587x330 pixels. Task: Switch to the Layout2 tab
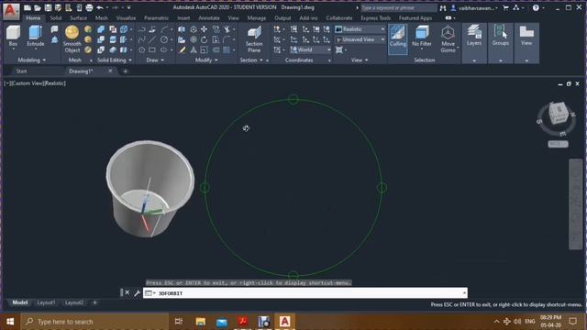74,302
